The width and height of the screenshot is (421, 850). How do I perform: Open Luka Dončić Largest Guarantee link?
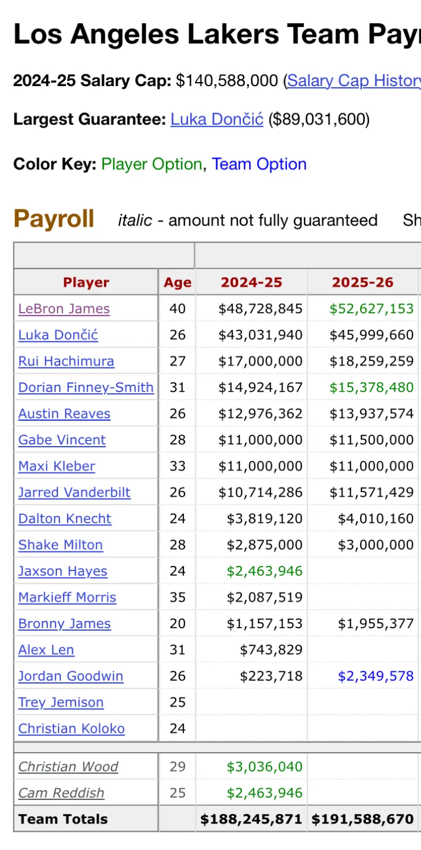click(x=217, y=120)
